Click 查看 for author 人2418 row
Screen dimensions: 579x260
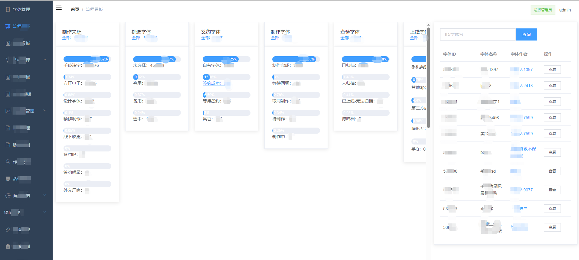[x=552, y=86]
